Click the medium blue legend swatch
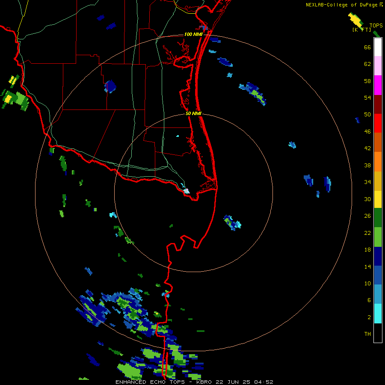385x385 pixels. click(x=378, y=275)
